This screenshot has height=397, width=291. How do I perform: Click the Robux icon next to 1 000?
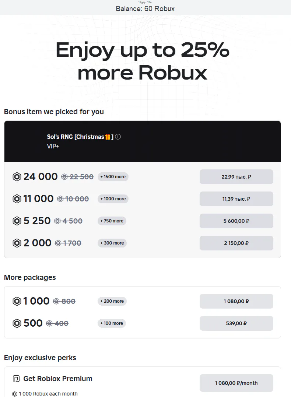[17, 301]
